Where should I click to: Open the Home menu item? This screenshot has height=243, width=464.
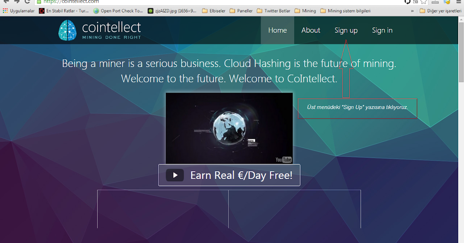pyautogui.click(x=278, y=30)
